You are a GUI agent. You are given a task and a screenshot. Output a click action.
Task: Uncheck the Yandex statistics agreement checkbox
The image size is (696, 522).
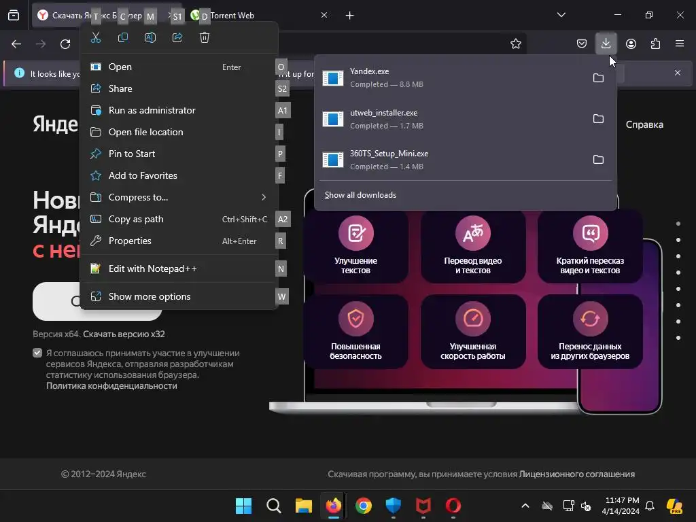coord(37,353)
